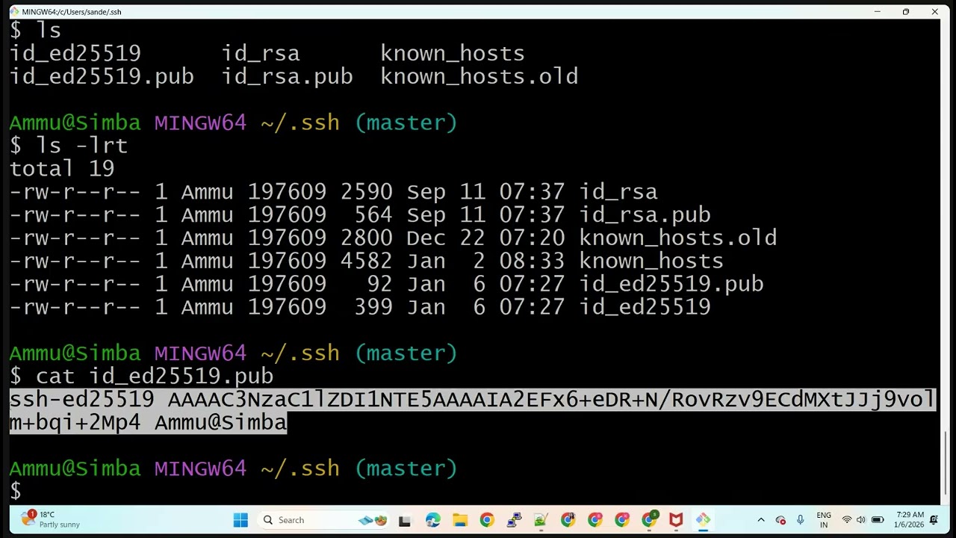Open the networked computers app in taskbar
This screenshot has height=538, width=956.
[514, 520]
